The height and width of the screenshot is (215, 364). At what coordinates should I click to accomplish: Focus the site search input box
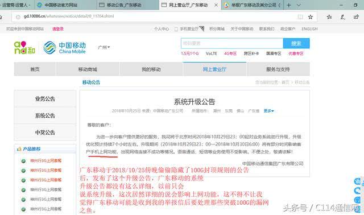point(232,43)
